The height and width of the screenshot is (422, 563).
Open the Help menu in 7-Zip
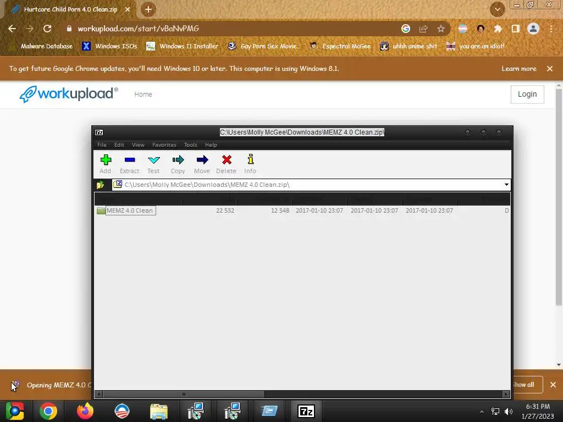click(211, 145)
